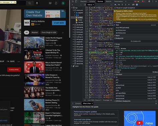Toggle device toolbar icon in DevTools
The height and width of the screenshot is (126, 158).
[76, 1]
